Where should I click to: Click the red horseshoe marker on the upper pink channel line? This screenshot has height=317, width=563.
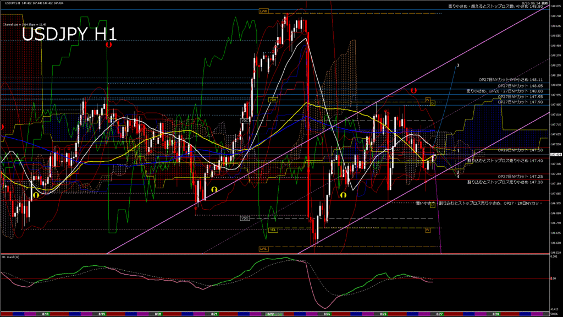tap(412, 89)
